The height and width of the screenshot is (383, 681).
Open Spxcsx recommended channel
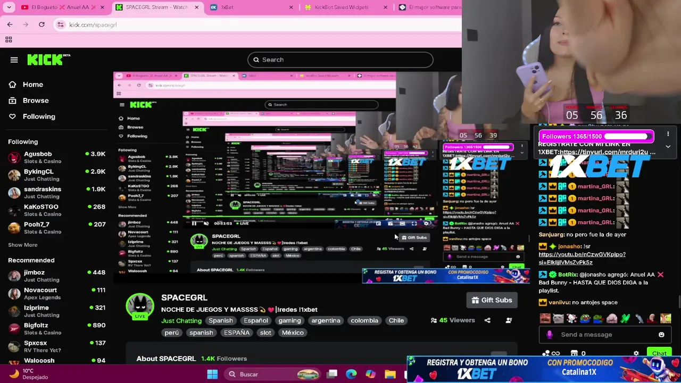(56, 346)
